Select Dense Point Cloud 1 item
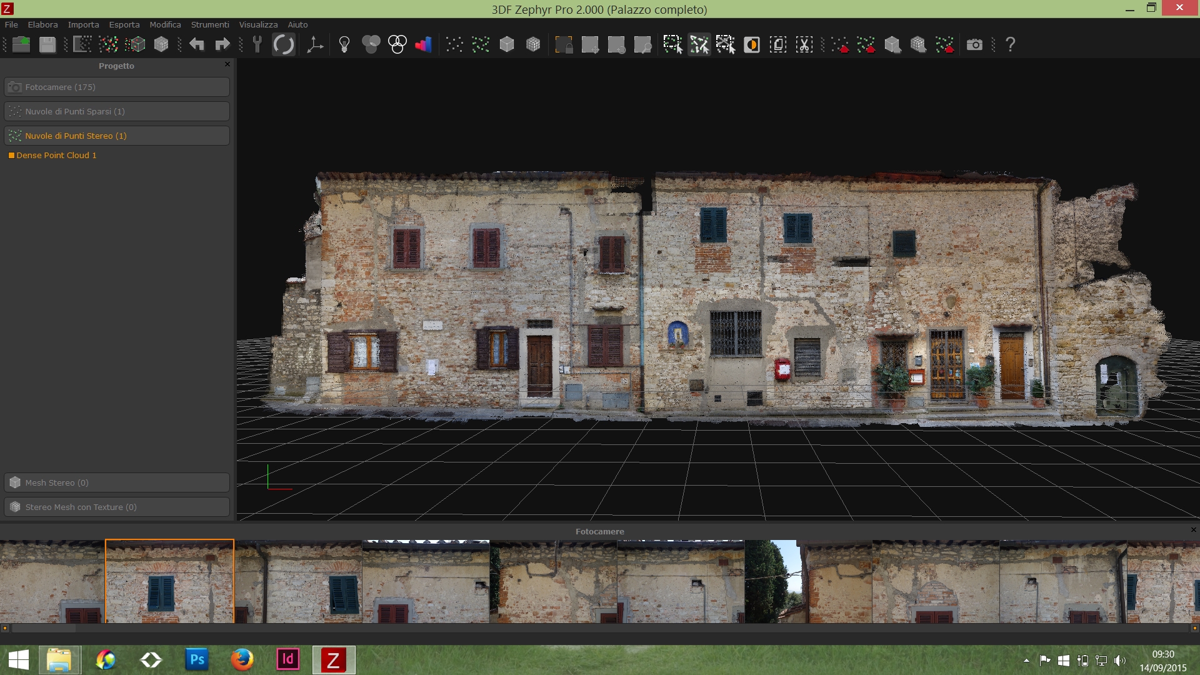1200x675 pixels. pos(56,155)
